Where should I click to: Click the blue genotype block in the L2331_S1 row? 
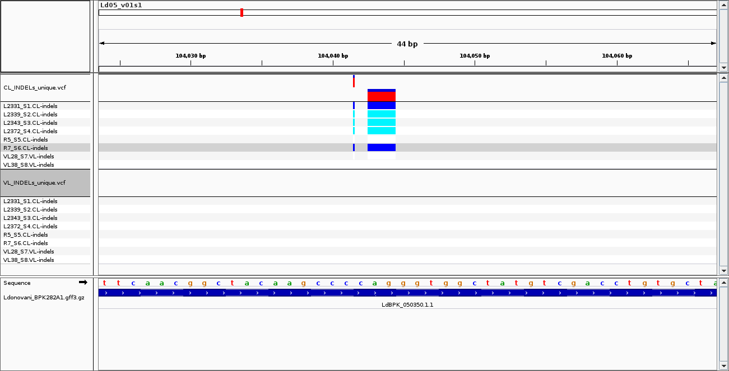coord(382,106)
